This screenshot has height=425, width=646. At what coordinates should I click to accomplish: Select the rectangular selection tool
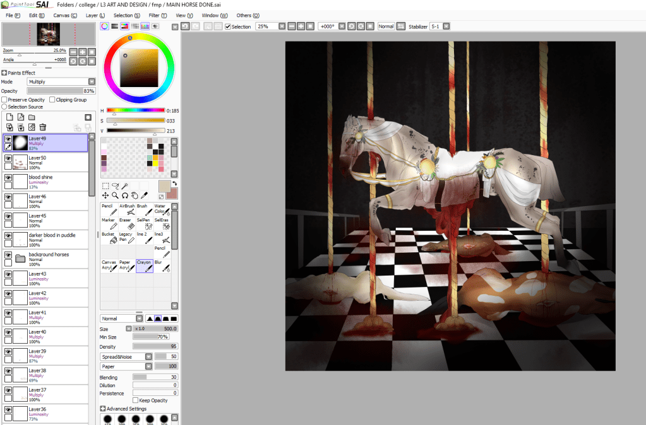point(105,186)
